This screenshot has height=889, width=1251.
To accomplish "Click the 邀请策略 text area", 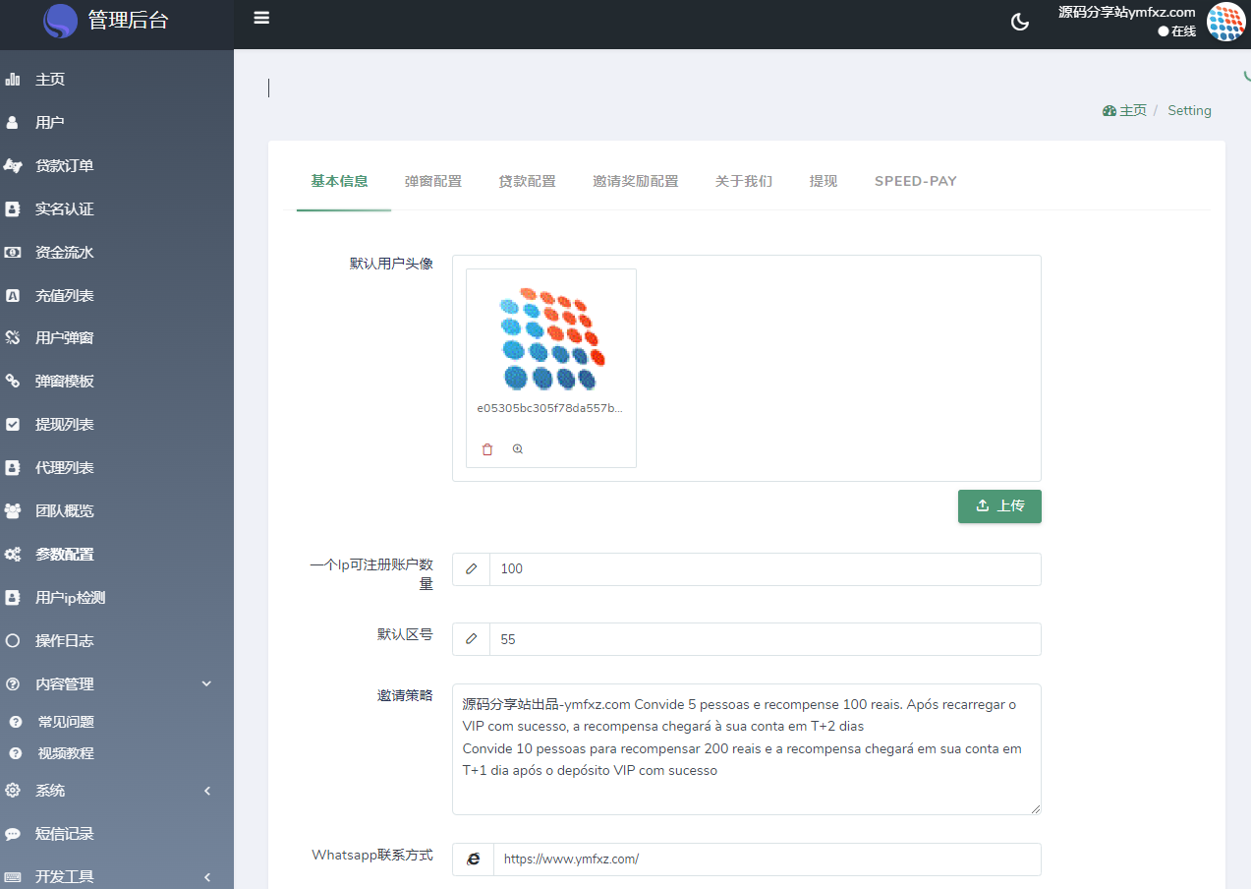I will [746, 748].
